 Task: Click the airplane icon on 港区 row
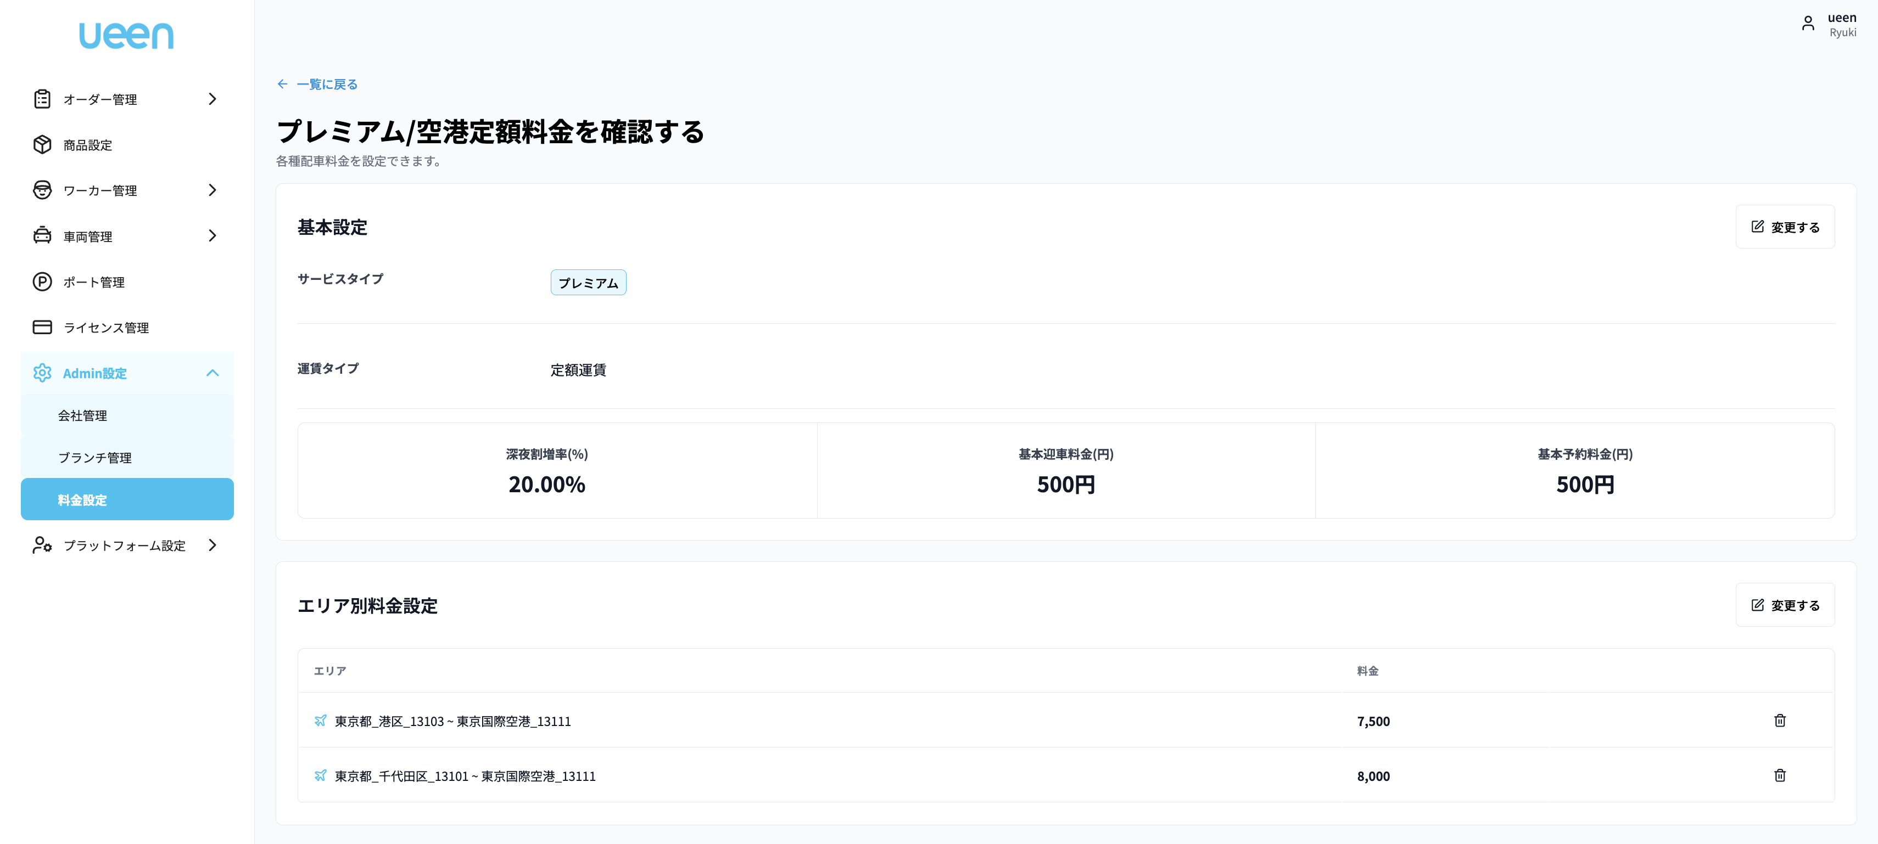coord(320,720)
